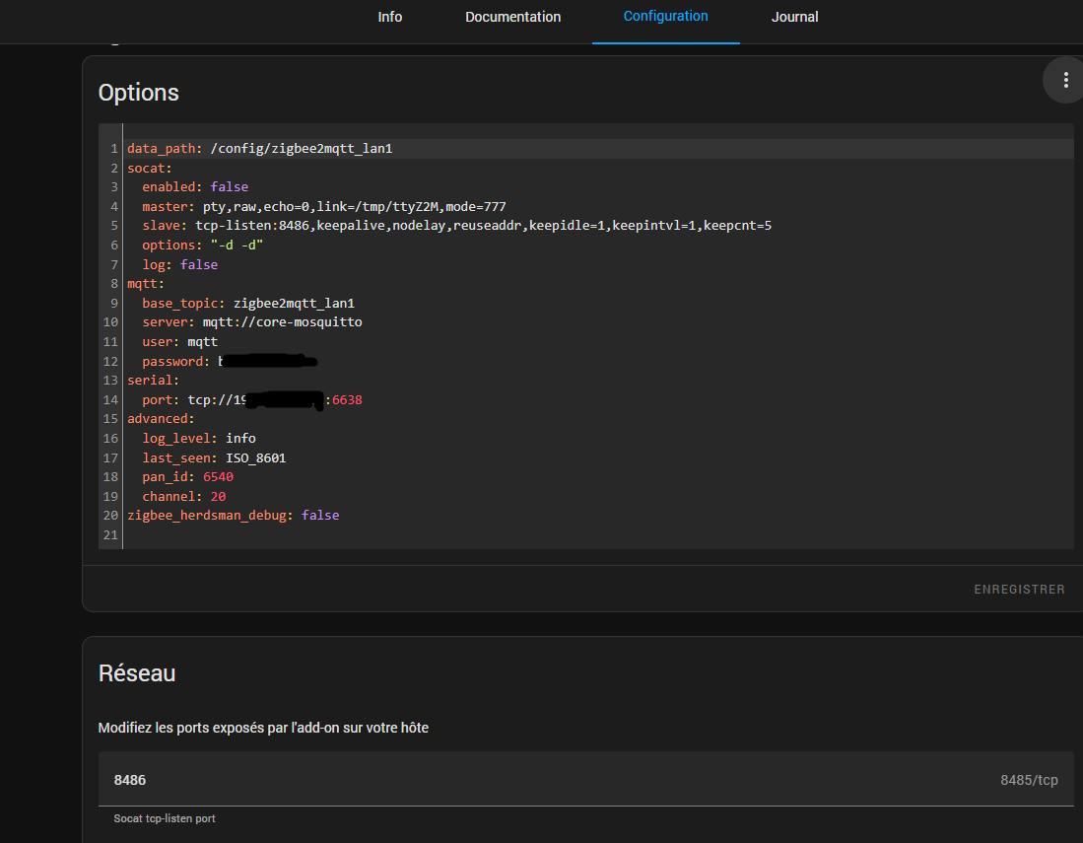Viewport: 1083px width, 843px height.
Task: Click the 'log: false' line
Action: tap(179, 264)
